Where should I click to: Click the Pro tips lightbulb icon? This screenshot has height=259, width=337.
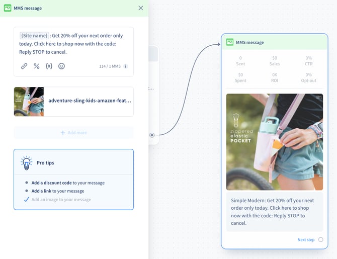point(27,163)
